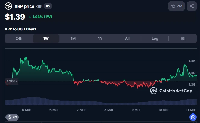The width and height of the screenshot is (200, 123).
Task: Open the blue CoinMarketCap floating icon
Action: coord(193,117)
